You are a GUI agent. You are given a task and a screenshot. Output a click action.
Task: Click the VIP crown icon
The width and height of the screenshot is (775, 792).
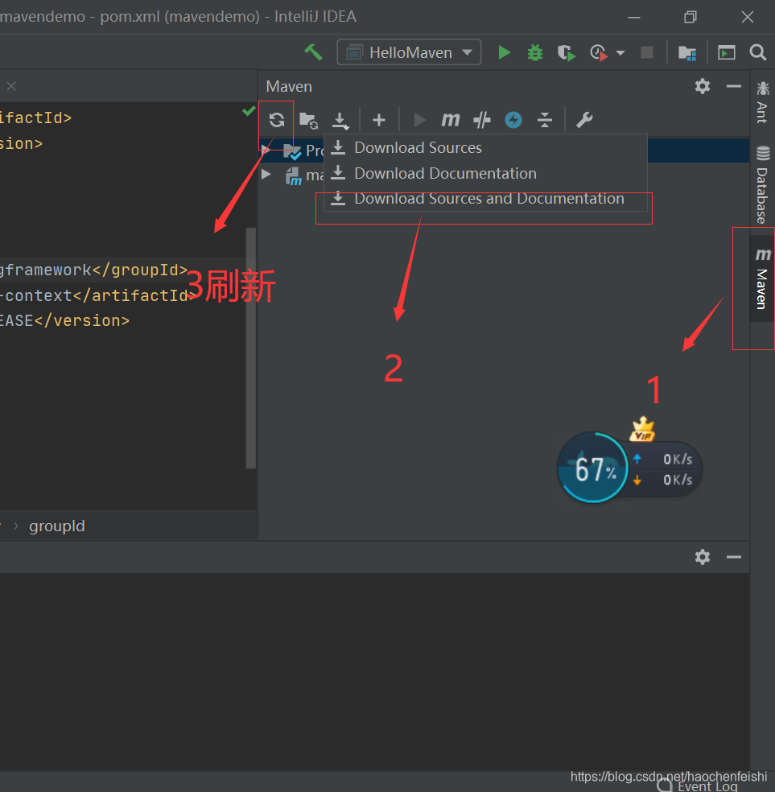tap(642, 429)
